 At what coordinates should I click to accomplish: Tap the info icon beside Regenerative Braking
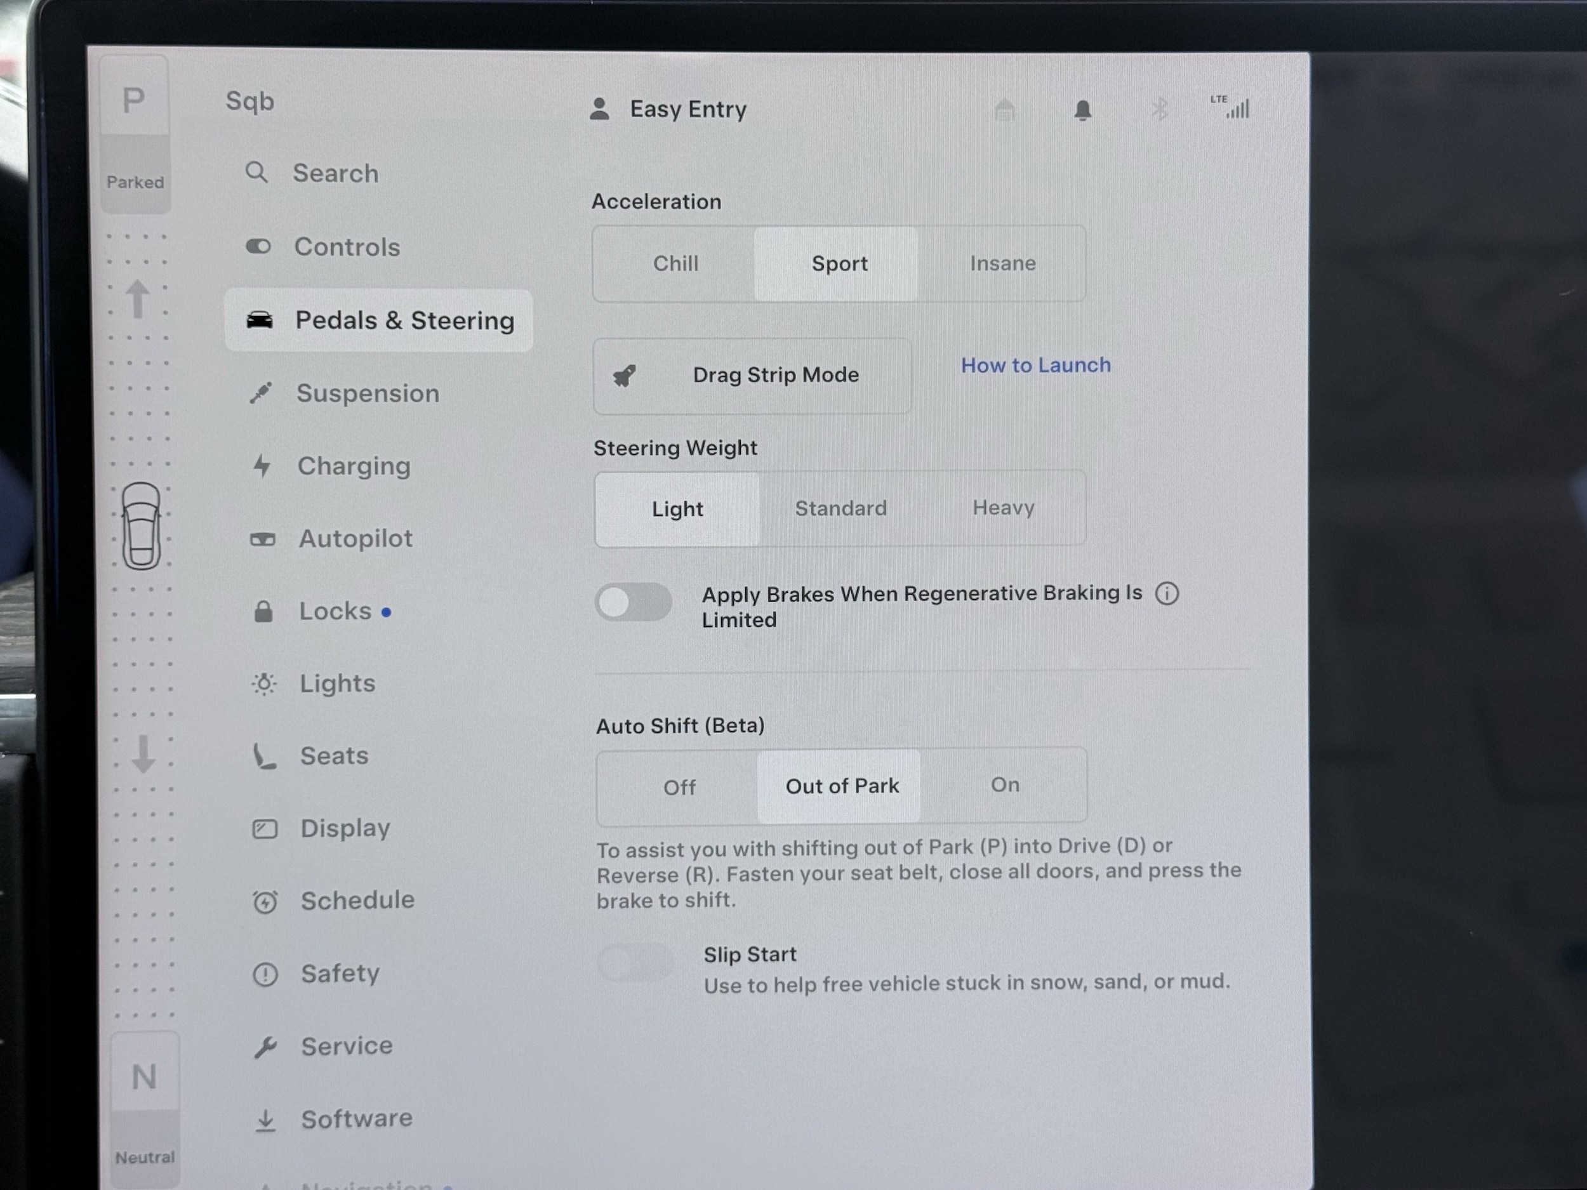pyautogui.click(x=1167, y=594)
